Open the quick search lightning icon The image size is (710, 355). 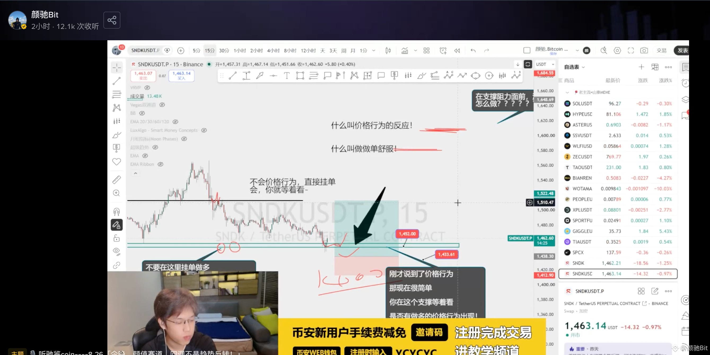point(604,50)
